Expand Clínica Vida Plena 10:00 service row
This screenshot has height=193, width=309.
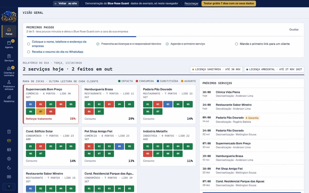tap(252, 94)
